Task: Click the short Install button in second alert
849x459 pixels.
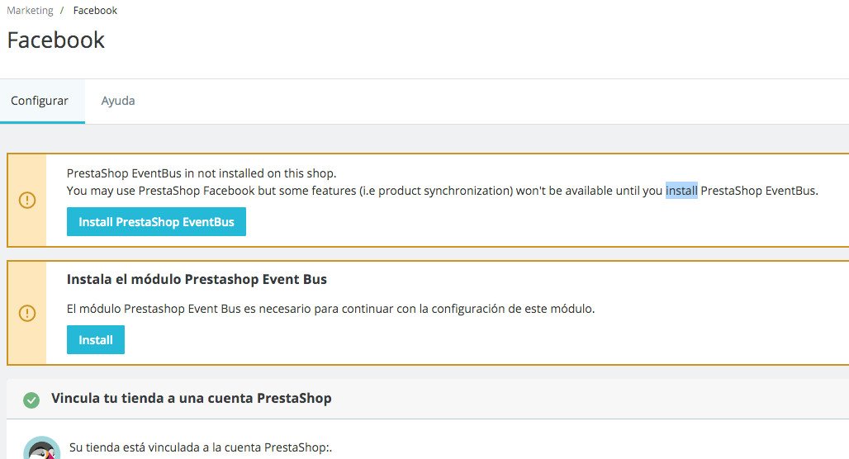Action: click(96, 340)
